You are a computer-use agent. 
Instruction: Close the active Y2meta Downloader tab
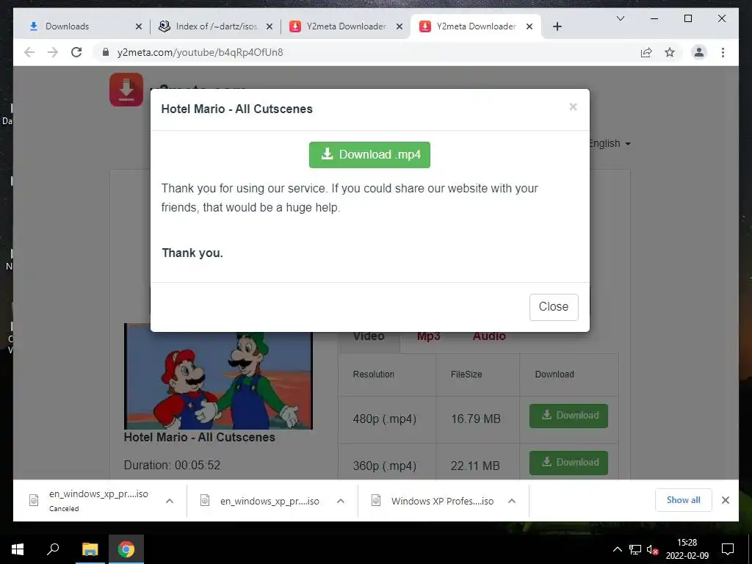tap(529, 27)
